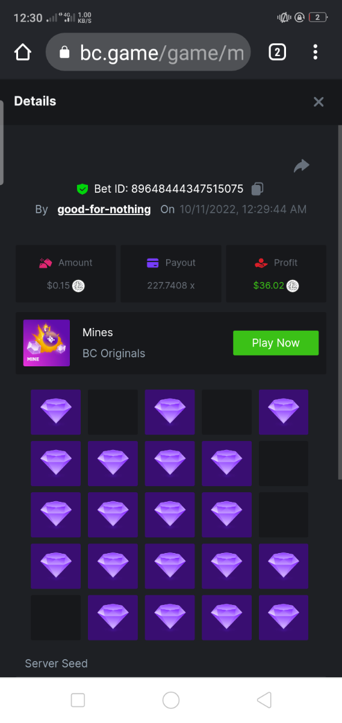Tap the browser home icon

tap(22, 52)
